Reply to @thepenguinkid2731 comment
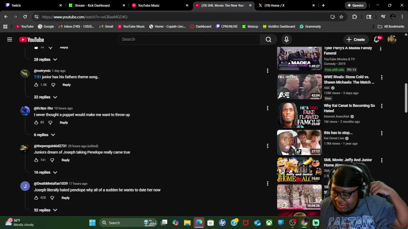Viewport: 408px width, 229px height. click(65, 160)
